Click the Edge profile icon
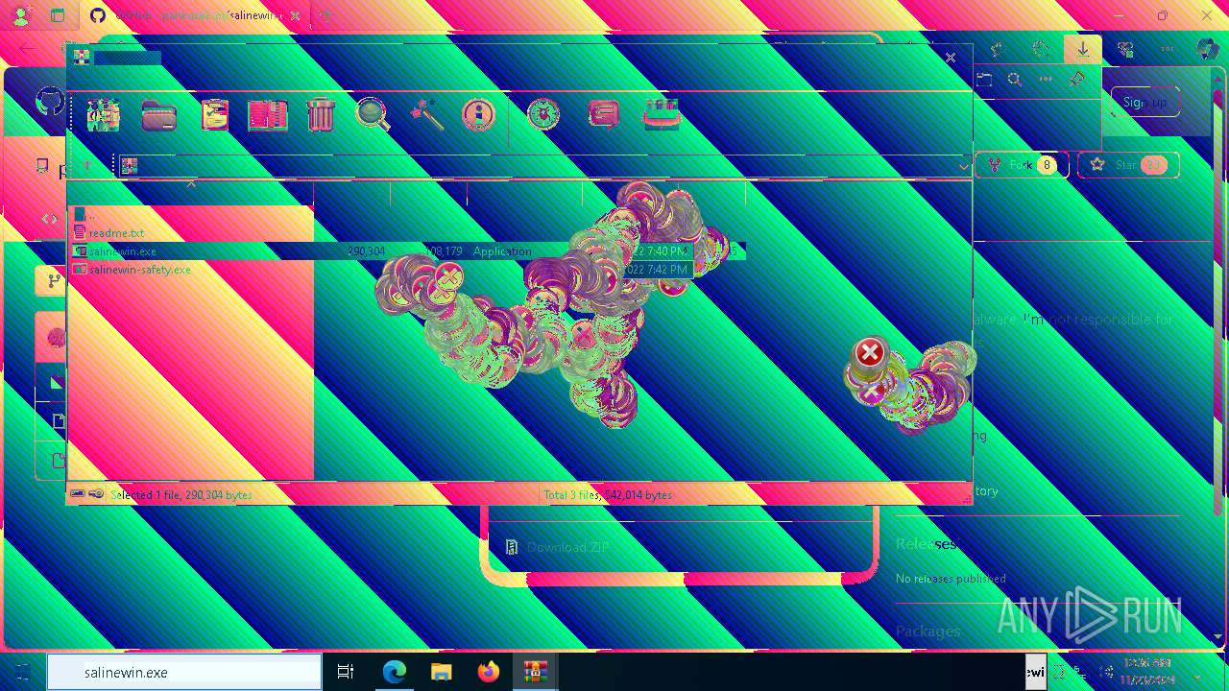Screen dimensions: 1229x691 pos(21,16)
